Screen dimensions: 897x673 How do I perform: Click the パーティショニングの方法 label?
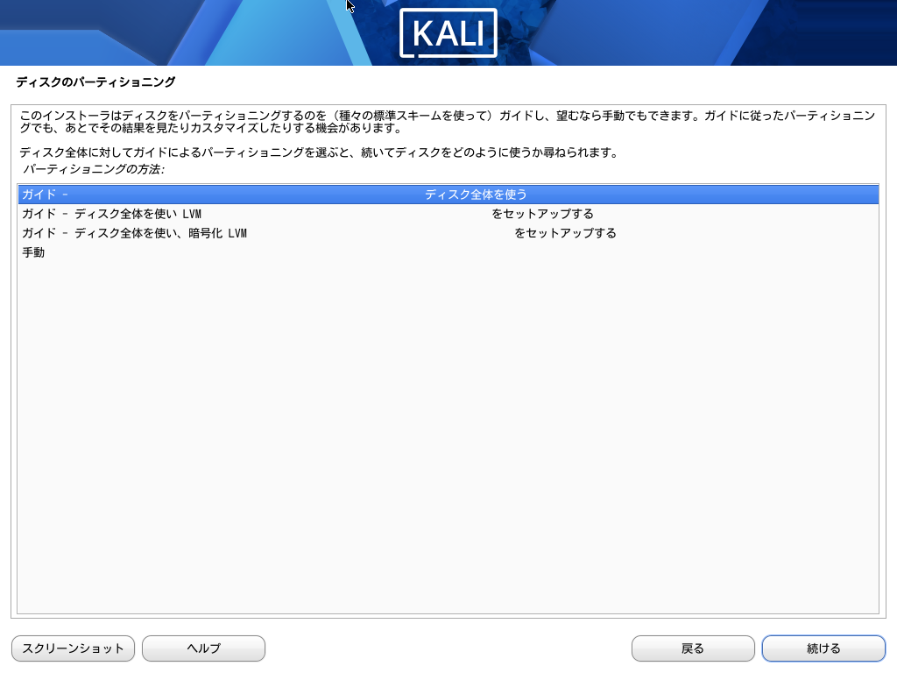94,169
